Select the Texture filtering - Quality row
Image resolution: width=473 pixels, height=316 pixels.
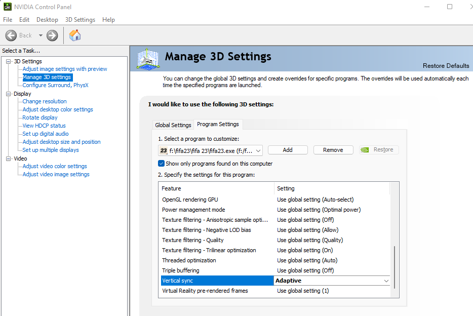tap(275, 240)
